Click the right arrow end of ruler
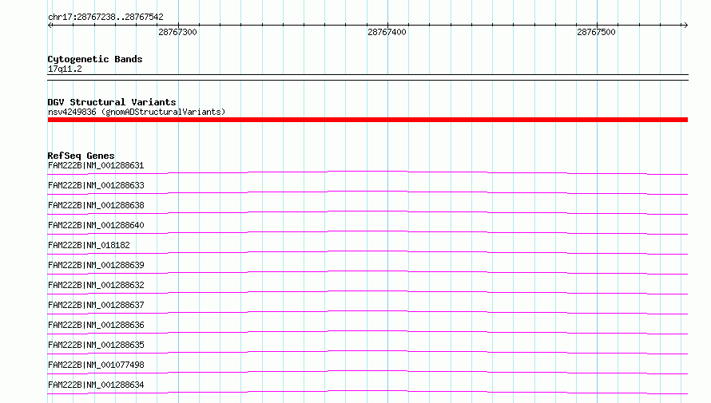 pos(685,25)
